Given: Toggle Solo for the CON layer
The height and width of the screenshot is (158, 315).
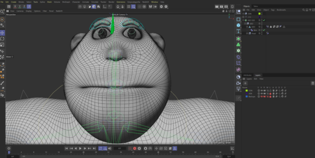Looking at the screenshot, I should 259,91.
